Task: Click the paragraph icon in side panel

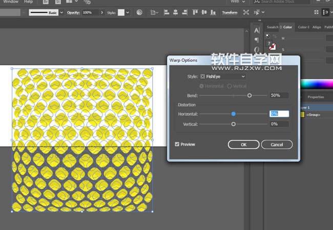Action: (257, 40)
